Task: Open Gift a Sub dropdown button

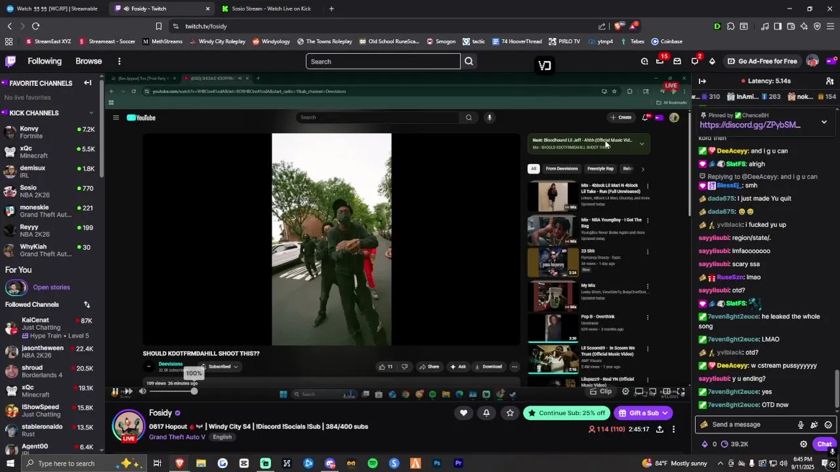Action: tap(643, 413)
